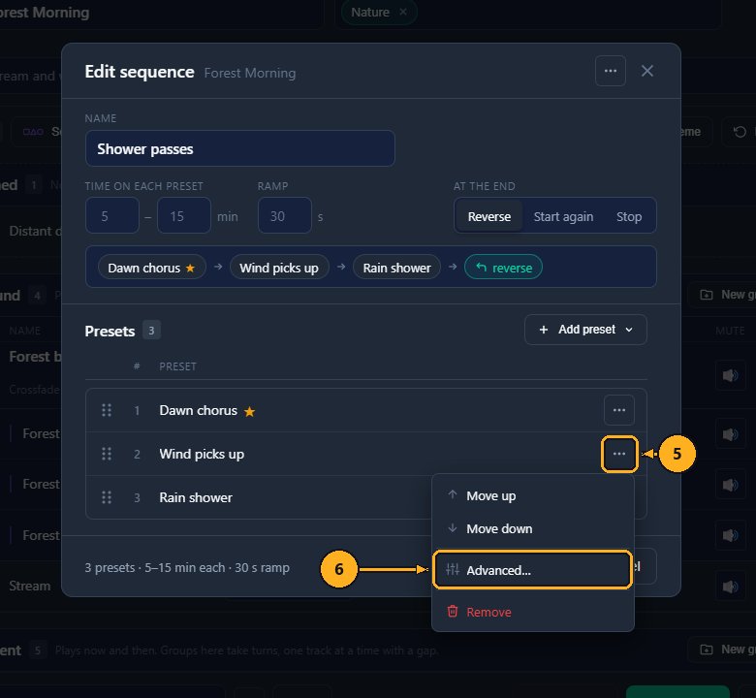Remove the Nature tag
The width and height of the screenshot is (756, 698).
[x=403, y=12]
